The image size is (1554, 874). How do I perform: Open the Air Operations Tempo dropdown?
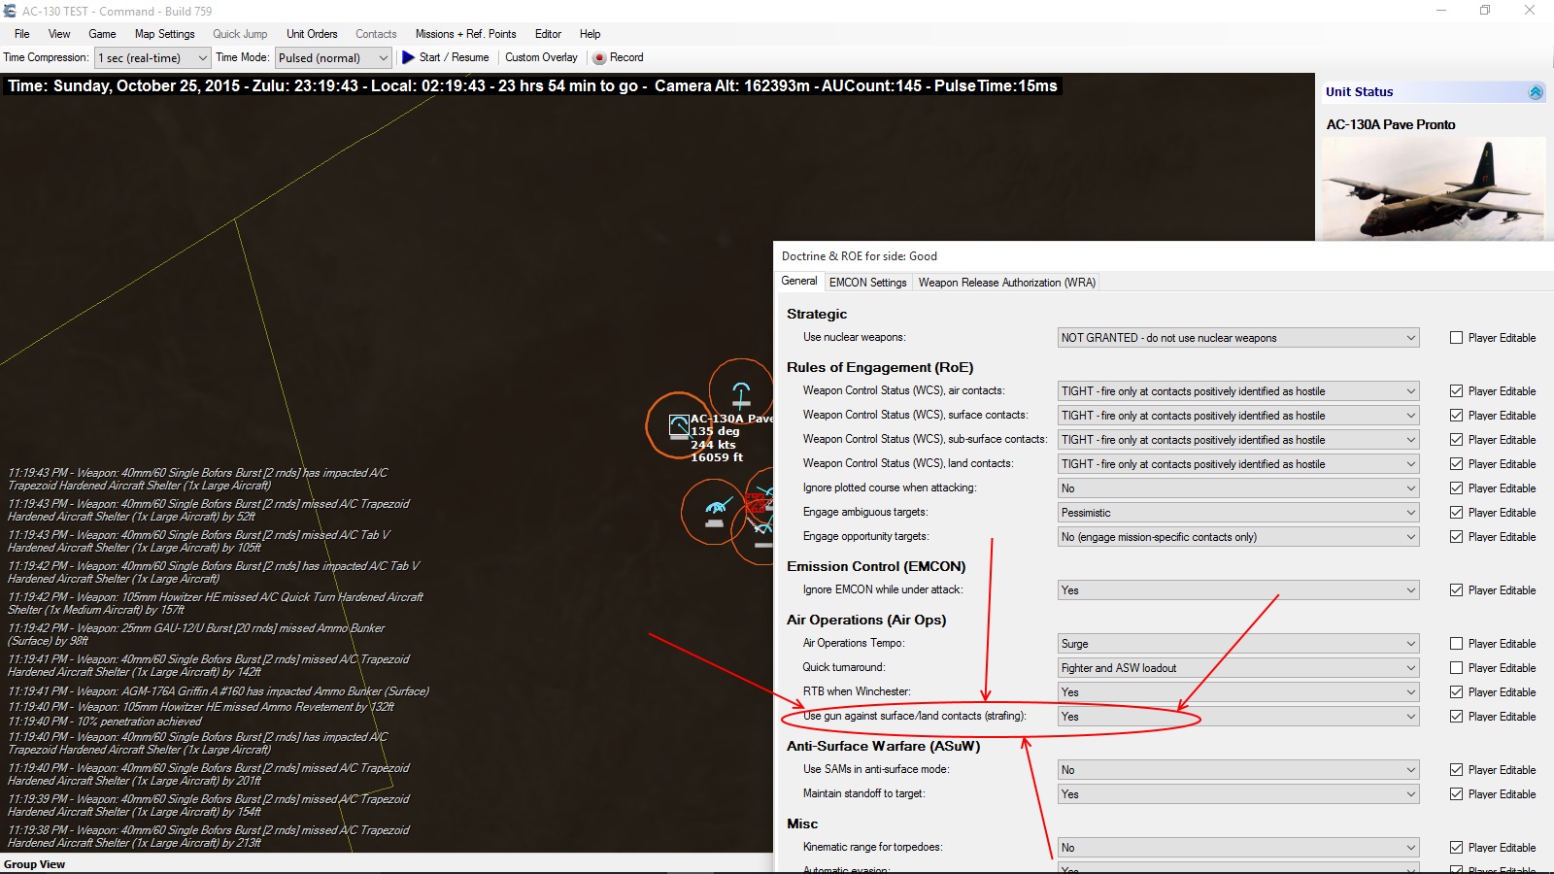click(x=1238, y=644)
